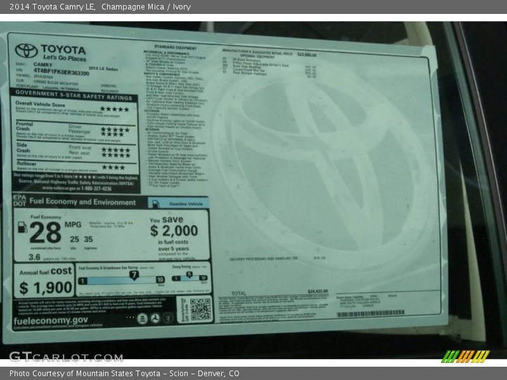Screen dimensions: 507x380
Task: Click the title '2014 Toyota Camry LE'
Action: [x=52, y=7]
